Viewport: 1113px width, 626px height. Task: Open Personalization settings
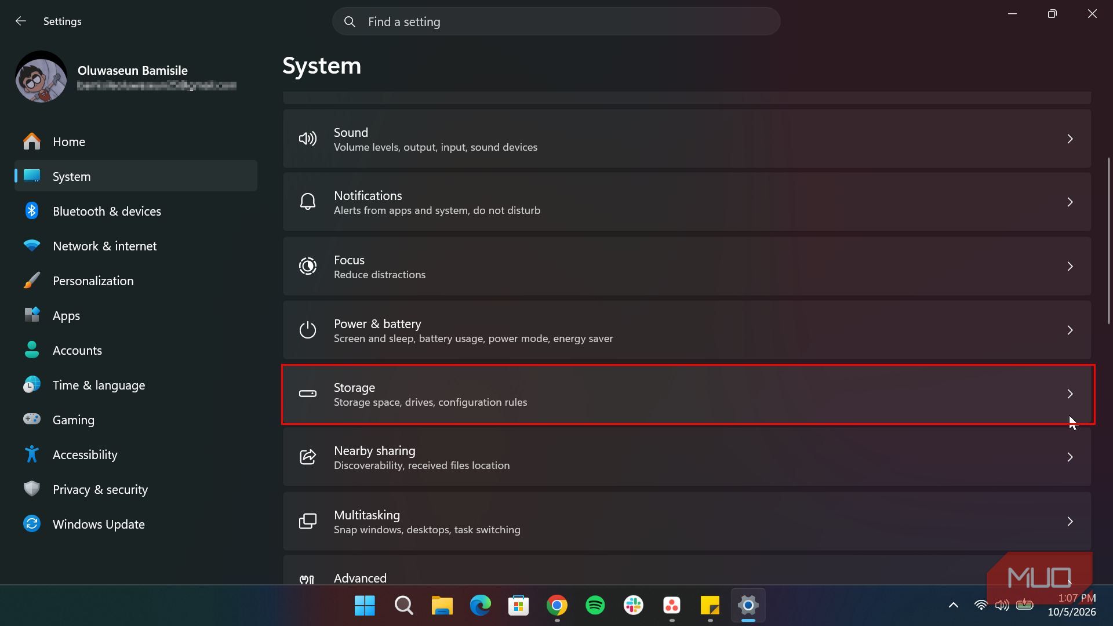(x=136, y=281)
